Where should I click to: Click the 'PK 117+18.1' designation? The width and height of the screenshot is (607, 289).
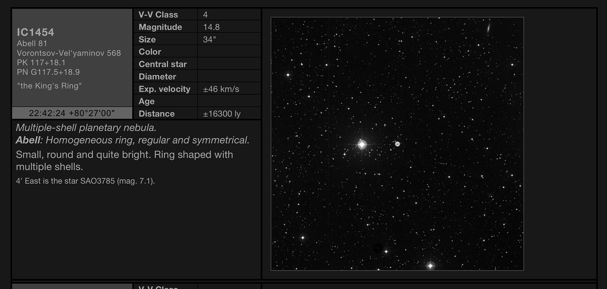41,63
